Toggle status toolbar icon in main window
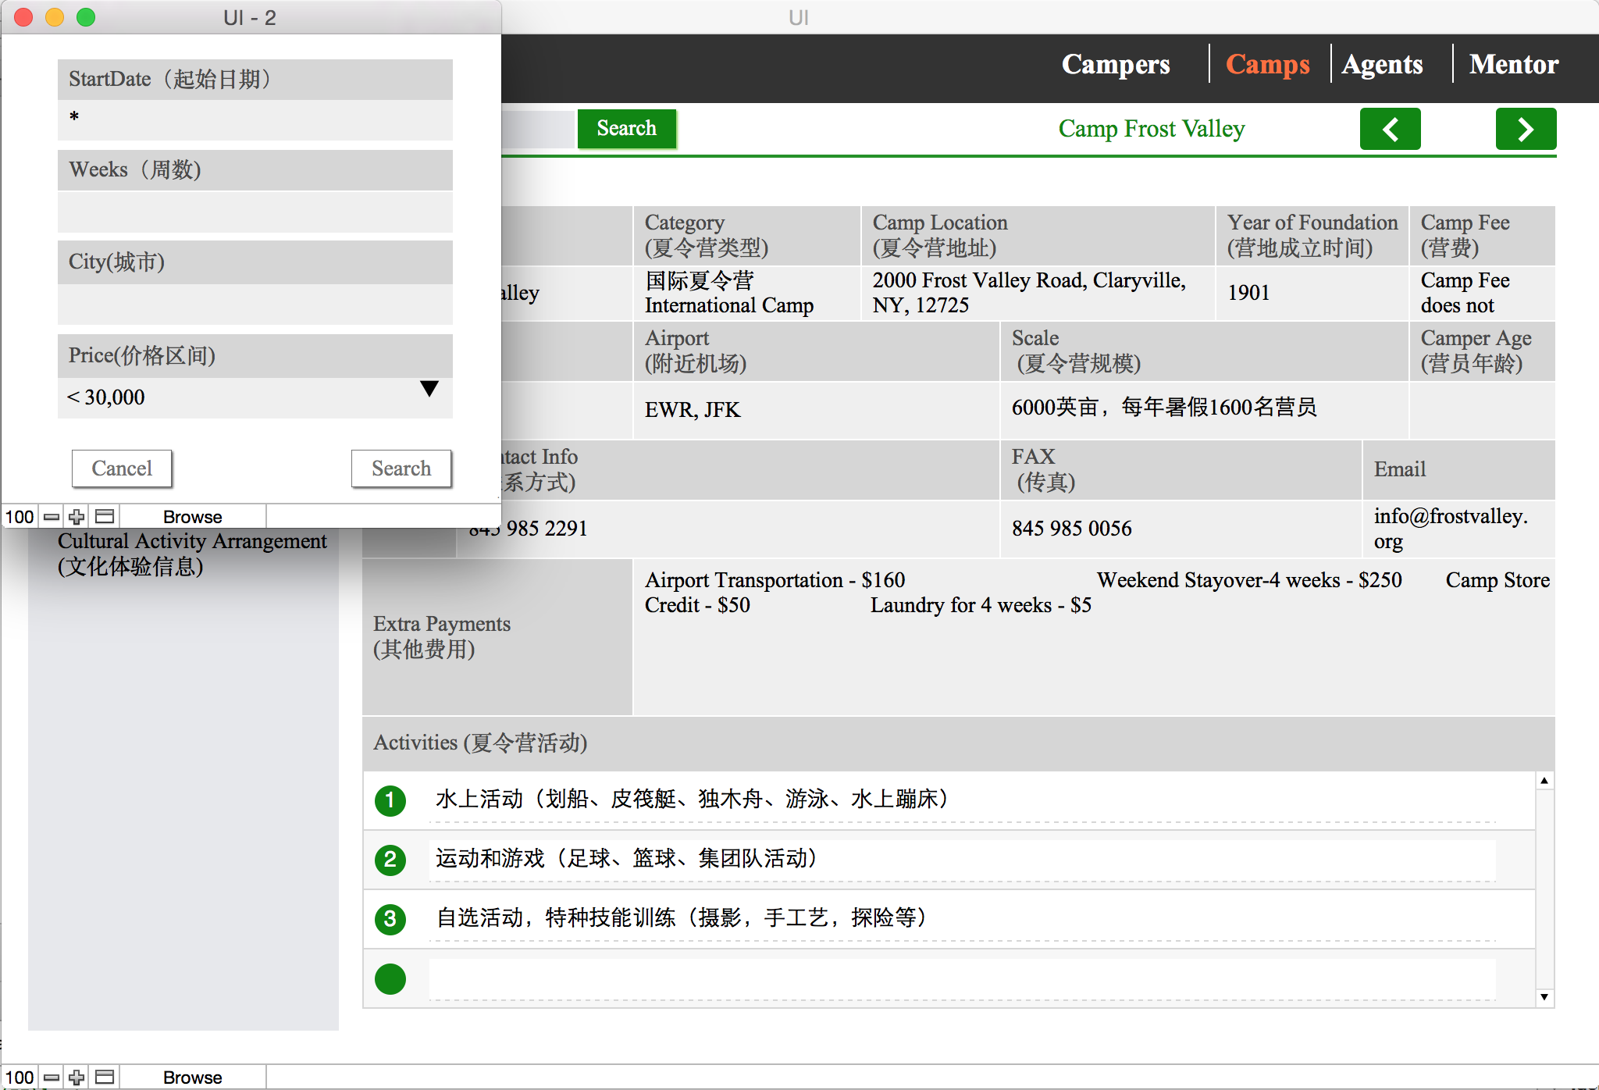Viewport: 1599px width, 1090px height. [x=105, y=1078]
